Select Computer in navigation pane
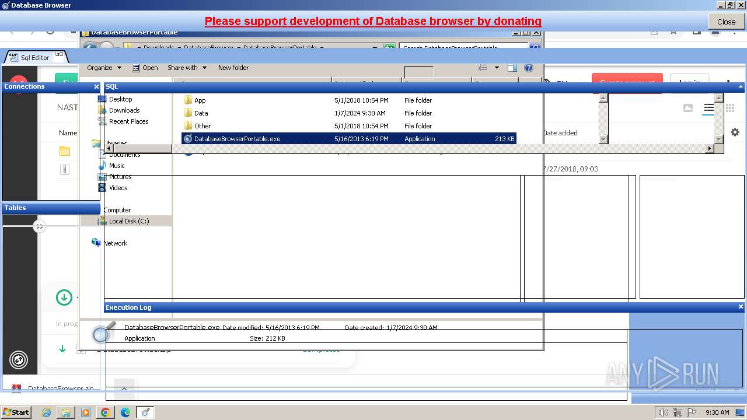 pos(117,210)
